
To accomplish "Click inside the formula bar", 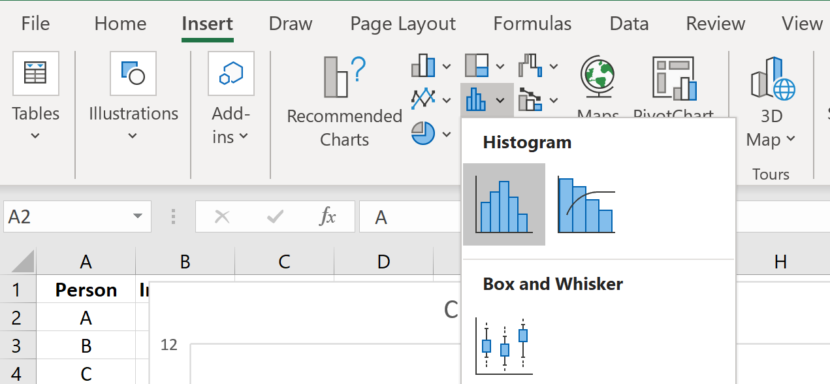I will click(418, 216).
